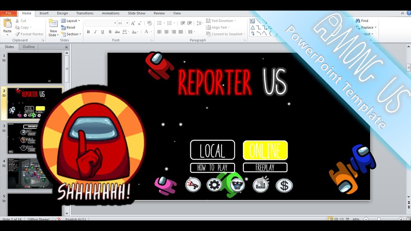Toggle Strikethrough formatting
Viewport: 411px width, 231px height.
pyautogui.click(x=117, y=32)
